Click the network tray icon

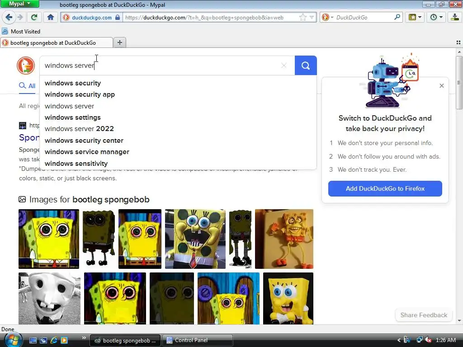point(419,340)
